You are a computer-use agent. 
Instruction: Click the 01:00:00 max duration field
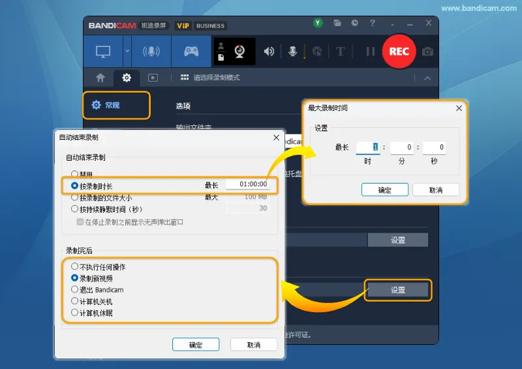247,184
